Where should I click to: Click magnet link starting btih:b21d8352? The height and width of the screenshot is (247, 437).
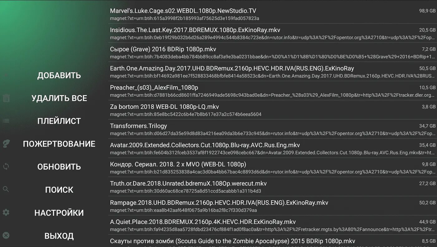pos(272,172)
